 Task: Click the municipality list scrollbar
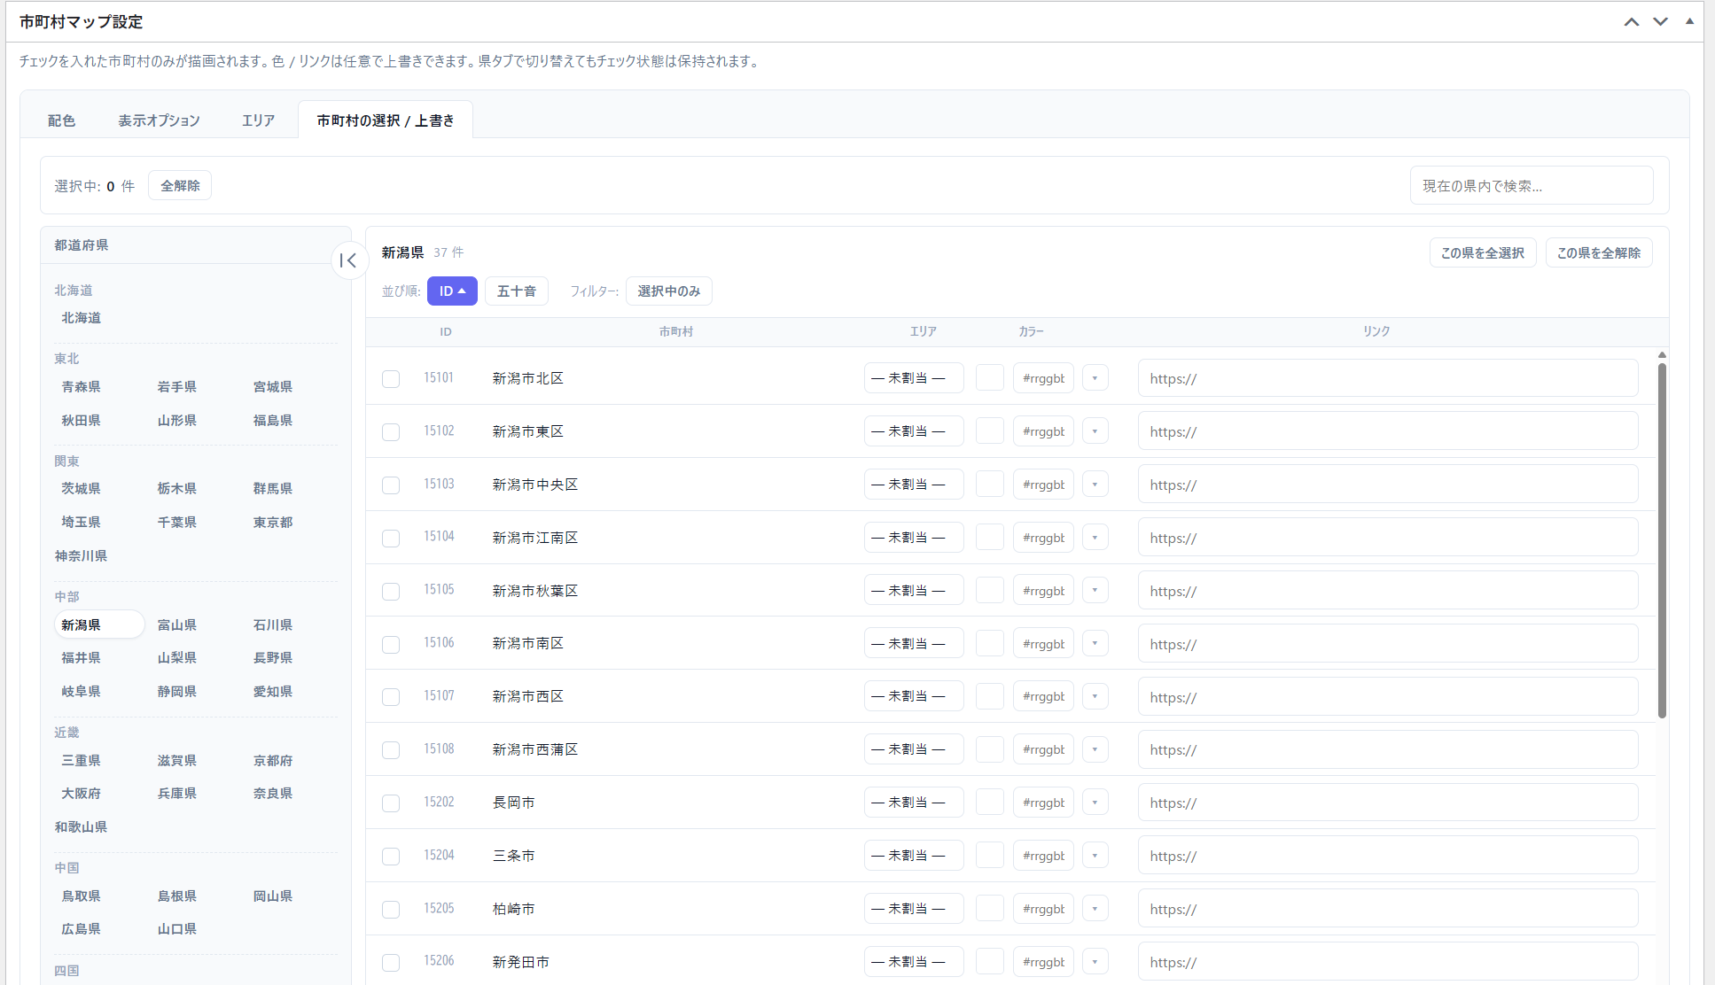pyautogui.click(x=1662, y=539)
